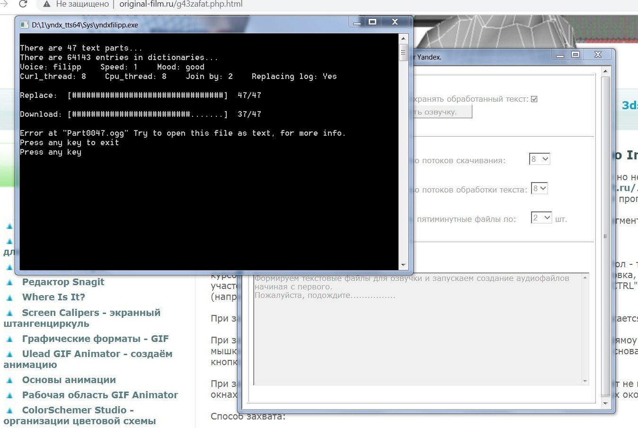Close the yndxfilipp.exe console window
The image size is (638, 428).
tap(395, 22)
